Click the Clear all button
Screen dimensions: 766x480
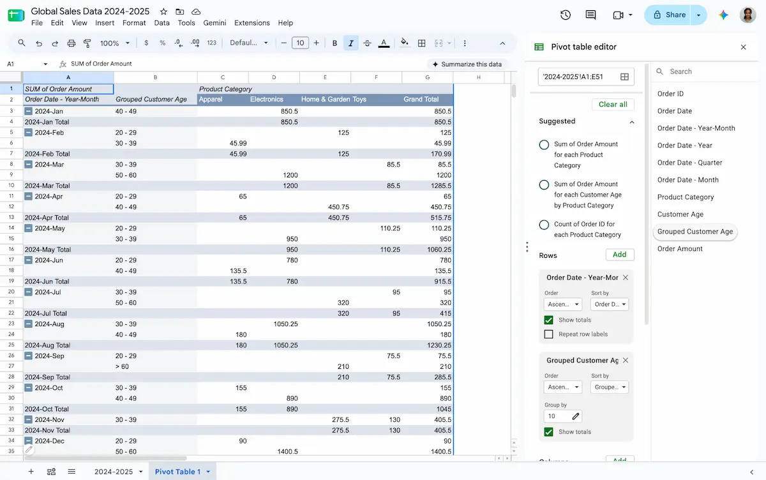[613, 104]
